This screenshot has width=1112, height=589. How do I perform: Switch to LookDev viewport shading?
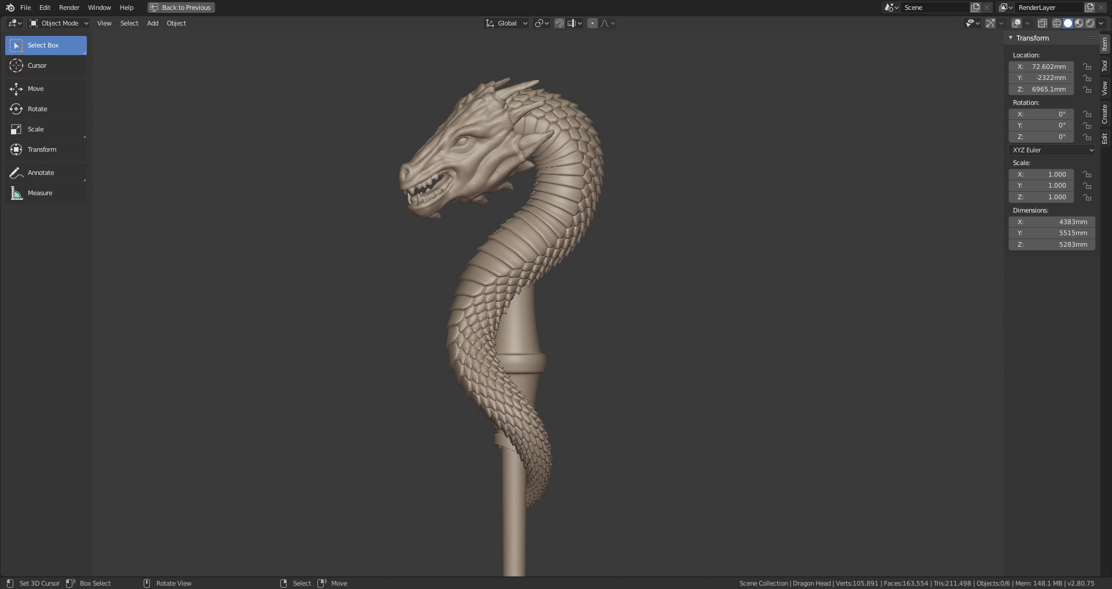coord(1079,23)
